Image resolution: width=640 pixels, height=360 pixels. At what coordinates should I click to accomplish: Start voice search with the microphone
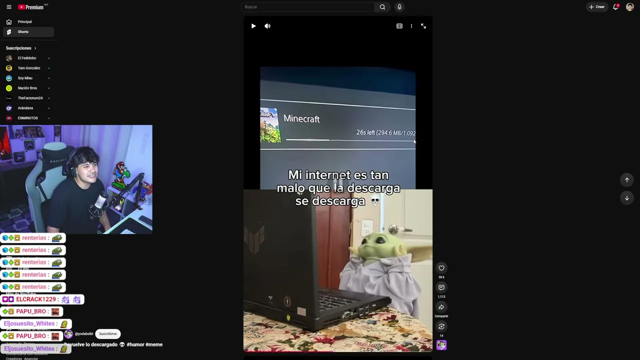coord(399,7)
